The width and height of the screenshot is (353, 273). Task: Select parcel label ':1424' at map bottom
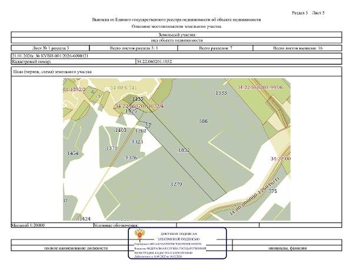click(84, 218)
